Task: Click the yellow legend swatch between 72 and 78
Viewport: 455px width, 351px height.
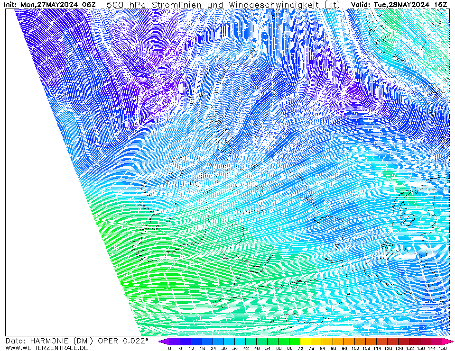Action: [x=306, y=342]
